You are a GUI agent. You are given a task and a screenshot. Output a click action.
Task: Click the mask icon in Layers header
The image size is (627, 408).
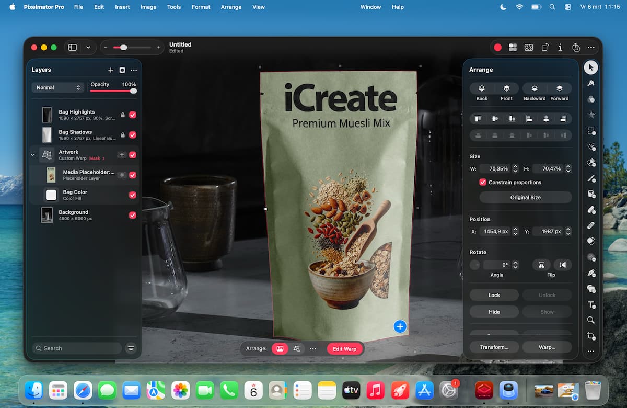click(122, 70)
